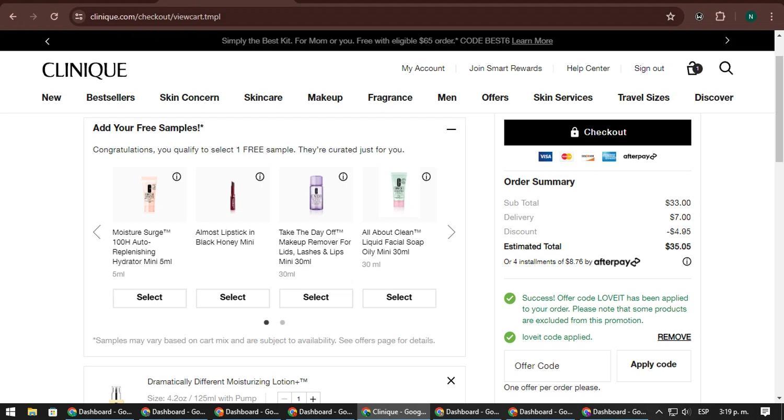Click the volume icon in system tray
Viewport: 784px width, 420px height.
(686, 412)
